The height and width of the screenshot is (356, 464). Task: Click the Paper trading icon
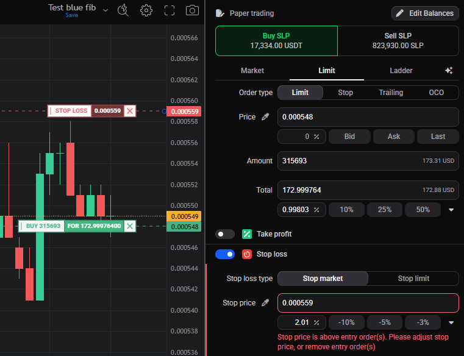[220, 13]
